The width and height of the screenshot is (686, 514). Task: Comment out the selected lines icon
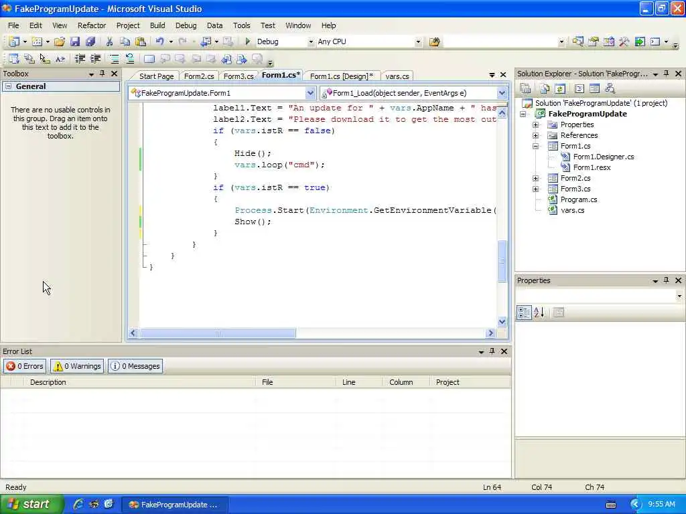pos(114,59)
